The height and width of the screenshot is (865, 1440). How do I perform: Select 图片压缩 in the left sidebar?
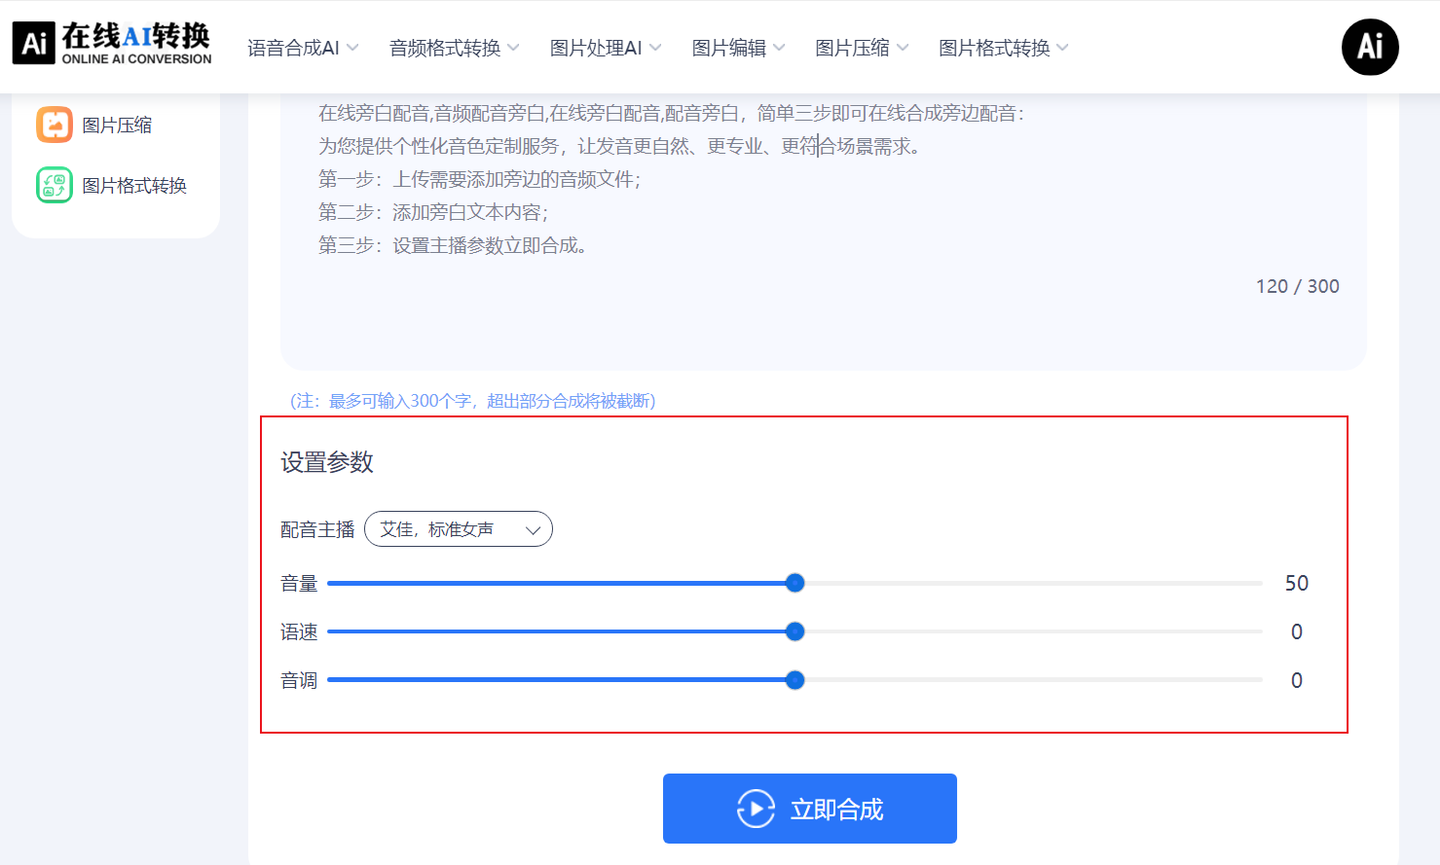117,126
